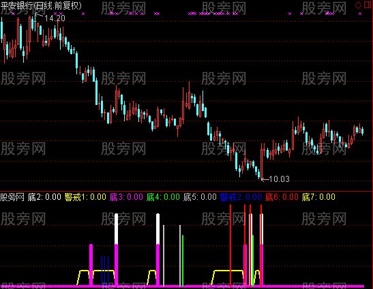Click the long red candle above the 10.03 low
Screen dimensions: 373x289
pos(262,162)
